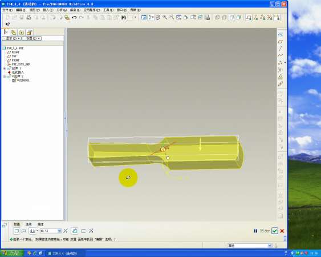Open the depth value dropdown
Viewport: 321px width, 257px height.
click(x=59, y=231)
